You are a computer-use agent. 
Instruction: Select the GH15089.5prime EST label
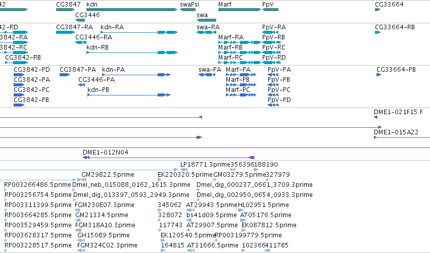[104, 235]
